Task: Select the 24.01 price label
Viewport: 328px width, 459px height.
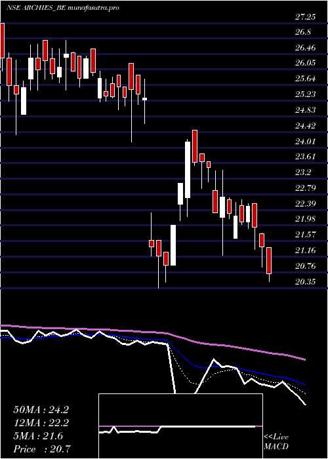Action: [305, 142]
